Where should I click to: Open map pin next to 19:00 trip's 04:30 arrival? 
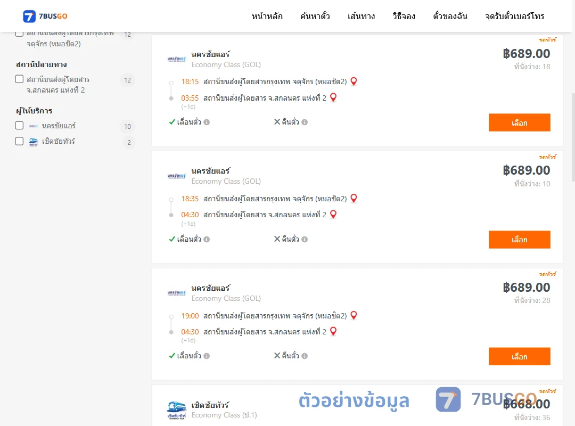tap(333, 331)
